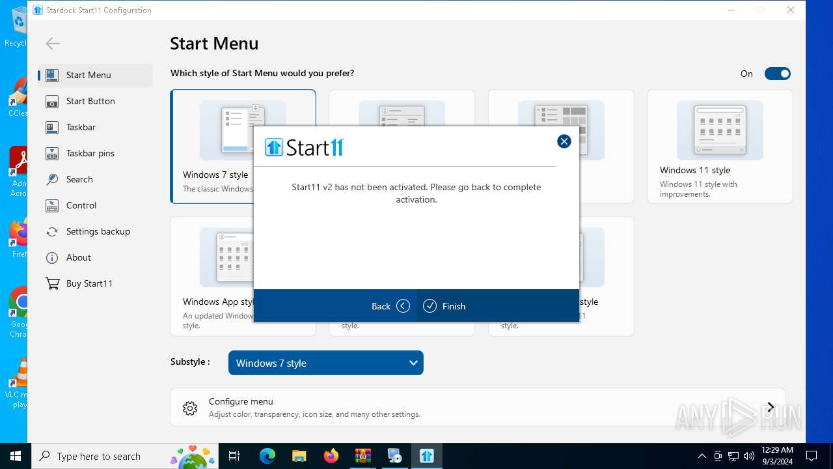Open Search settings section

point(95,179)
